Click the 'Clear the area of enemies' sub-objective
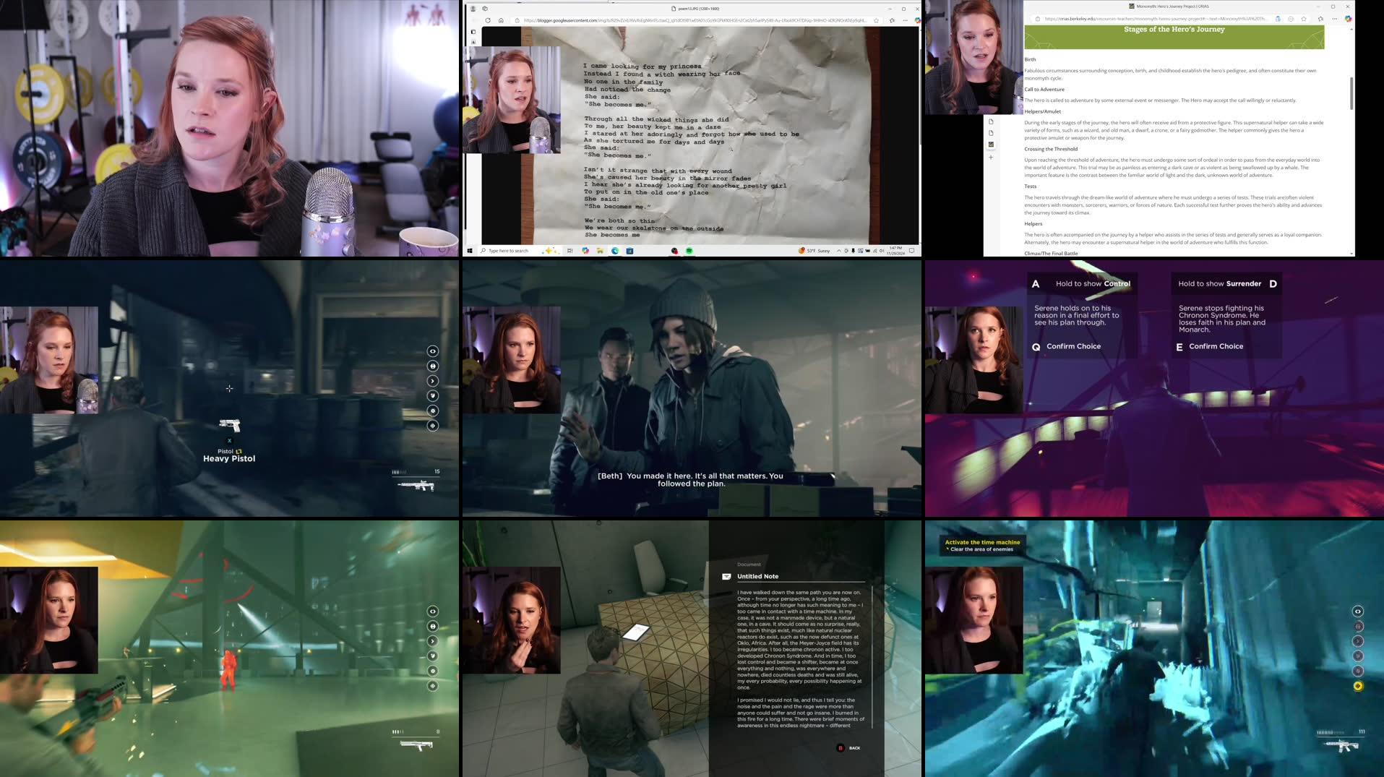Image resolution: width=1384 pixels, height=777 pixels. pos(981,549)
